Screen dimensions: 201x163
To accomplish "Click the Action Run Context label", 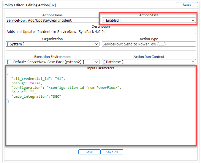I will [x=149, y=57].
